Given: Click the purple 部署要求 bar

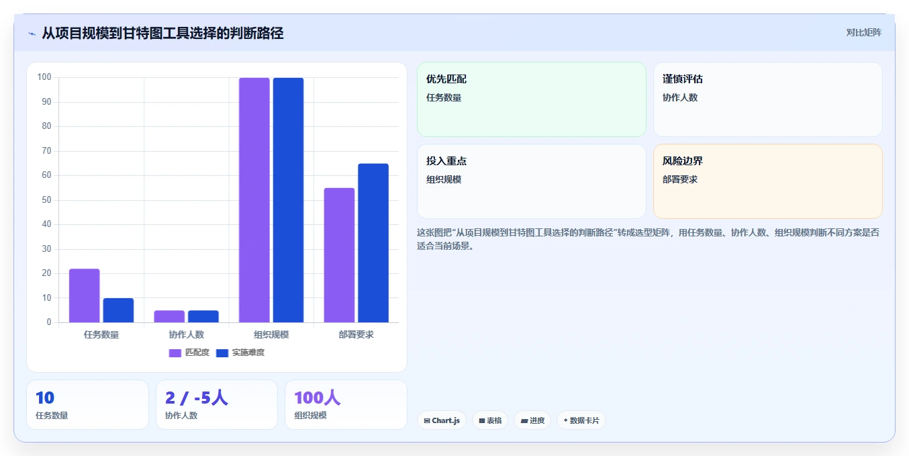Looking at the screenshot, I should point(339,255).
